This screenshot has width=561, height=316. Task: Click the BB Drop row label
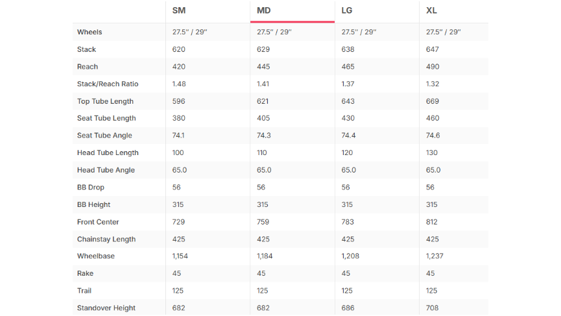click(x=91, y=187)
